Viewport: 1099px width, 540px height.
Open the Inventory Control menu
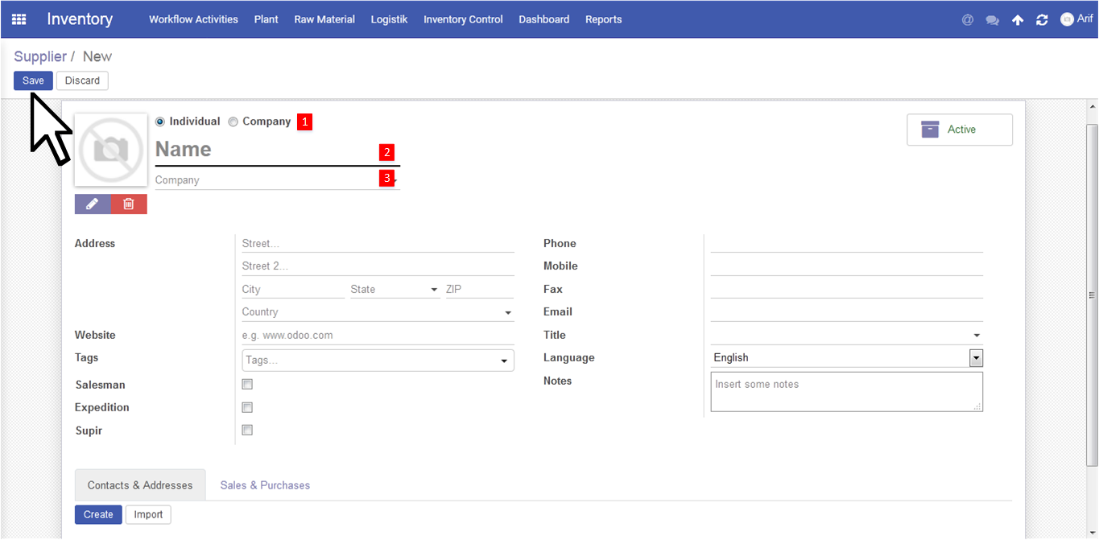click(x=463, y=19)
